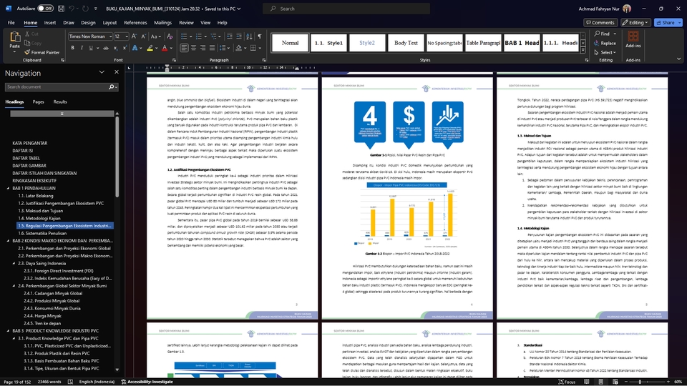687x386 pixels.
Task: Open the Mailings ribbon tab
Action: pos(162,23)
